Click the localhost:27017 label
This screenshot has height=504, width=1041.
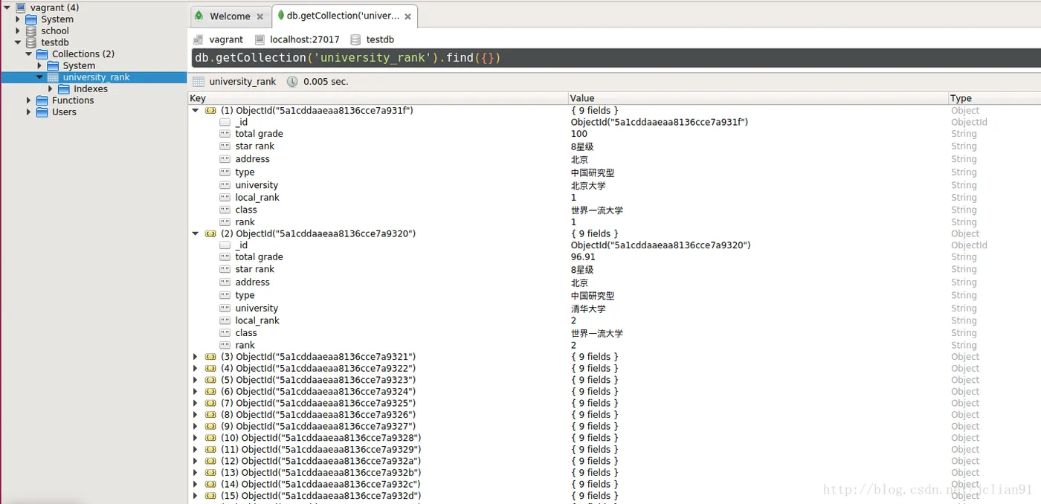(305, 39)
